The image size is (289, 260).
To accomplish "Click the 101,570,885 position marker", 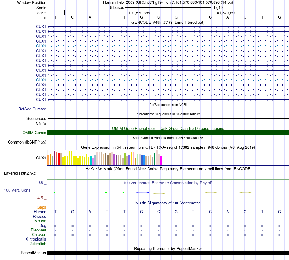I will click(x=139, y=13).
